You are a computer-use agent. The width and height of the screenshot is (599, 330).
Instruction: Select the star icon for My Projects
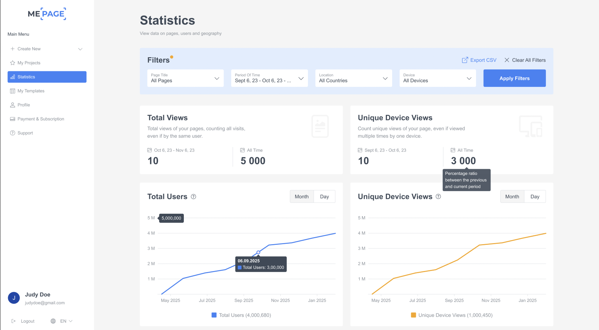click(13, 63)
